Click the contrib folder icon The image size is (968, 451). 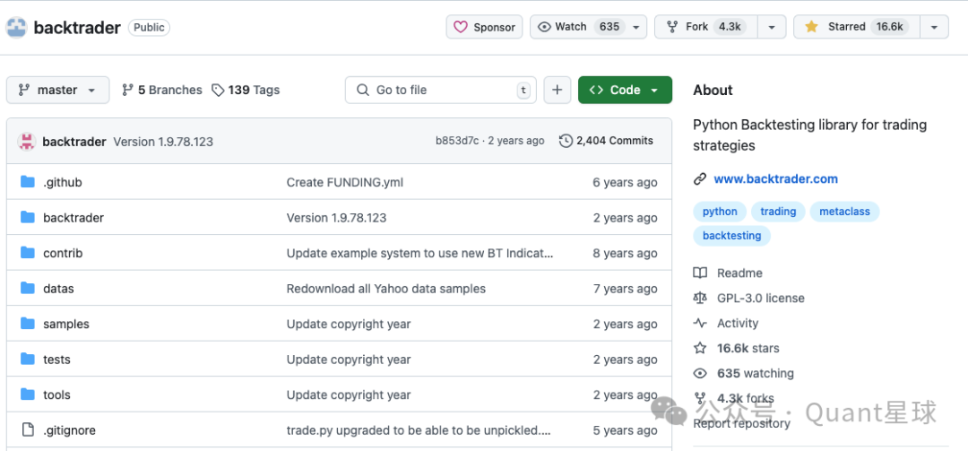pos(27,253)
